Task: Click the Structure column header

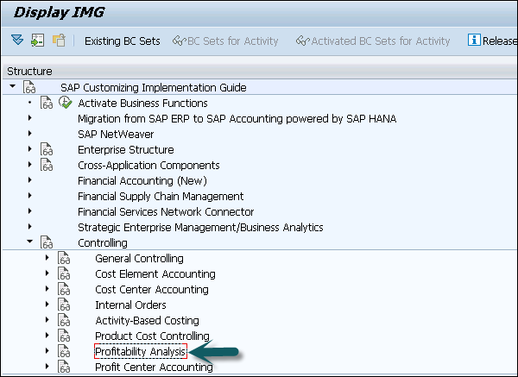Action: tap(29, 71)
